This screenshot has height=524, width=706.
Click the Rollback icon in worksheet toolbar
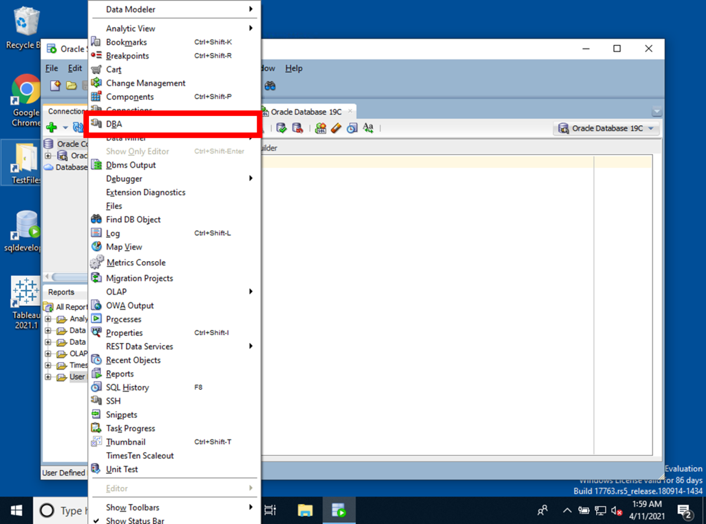coord(297,128)
